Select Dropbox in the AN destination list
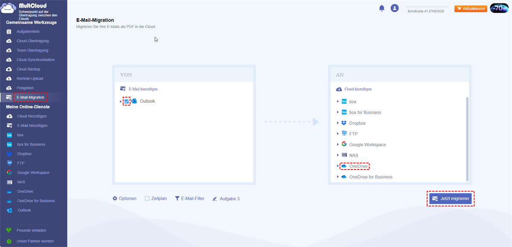 click(358, 123)
